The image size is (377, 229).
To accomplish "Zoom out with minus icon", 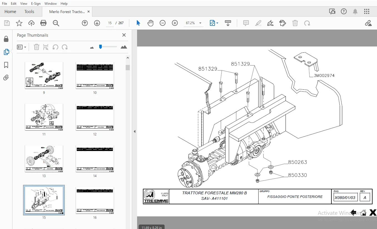I will [x=163, y=23].
